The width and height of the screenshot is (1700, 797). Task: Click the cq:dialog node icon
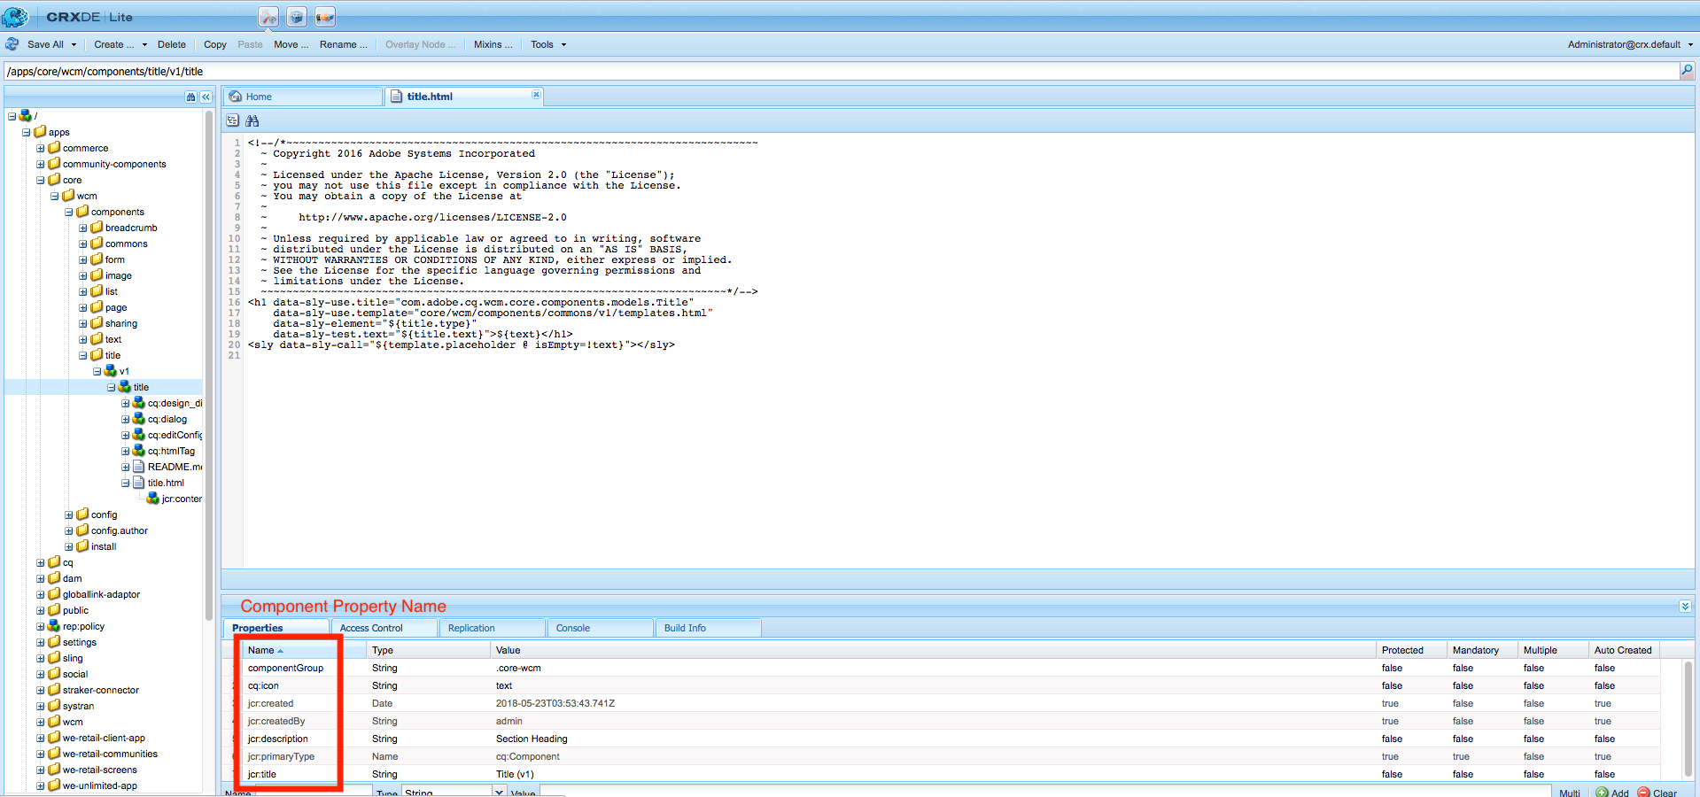139,419
